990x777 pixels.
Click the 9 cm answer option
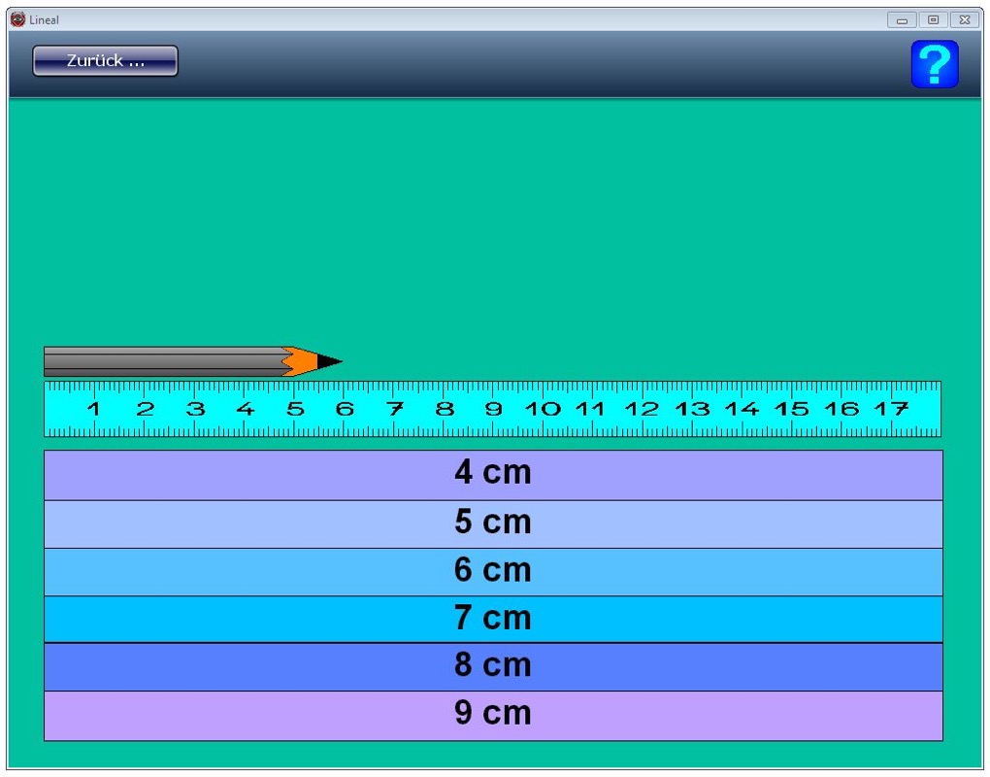(493, 715)
